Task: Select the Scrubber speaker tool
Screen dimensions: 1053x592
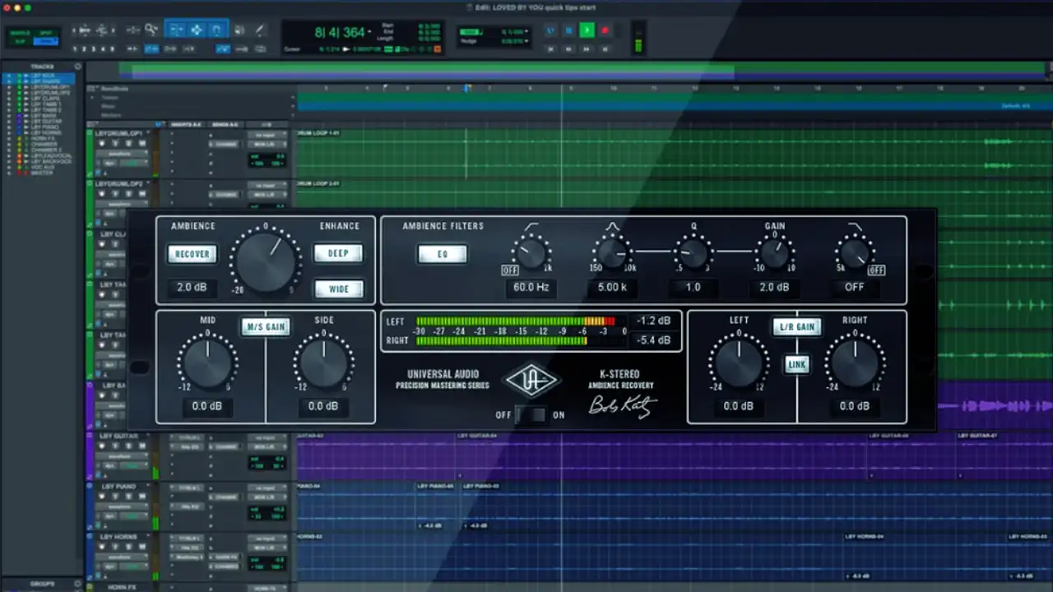Action: [x=239, y=30]
